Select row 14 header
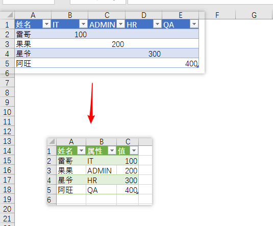 [7, 151]
